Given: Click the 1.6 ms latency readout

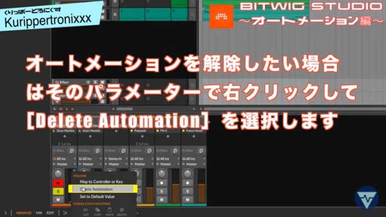Looking at the screenshot, I should pyautogui.click(x=65, y=144).
